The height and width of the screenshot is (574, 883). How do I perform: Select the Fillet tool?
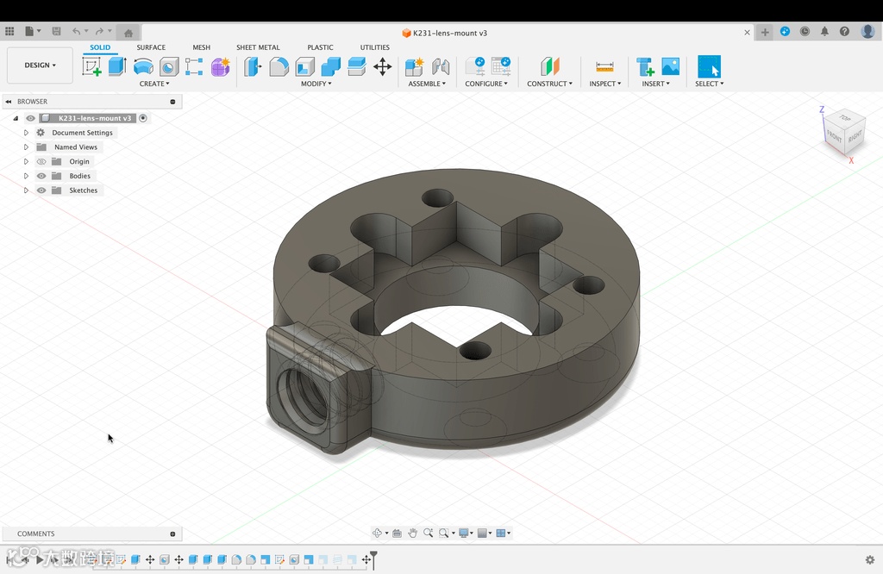coord(279,66)
